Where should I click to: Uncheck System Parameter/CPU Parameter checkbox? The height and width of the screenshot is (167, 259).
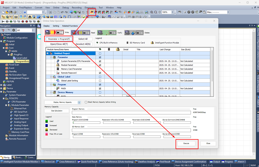100,61
